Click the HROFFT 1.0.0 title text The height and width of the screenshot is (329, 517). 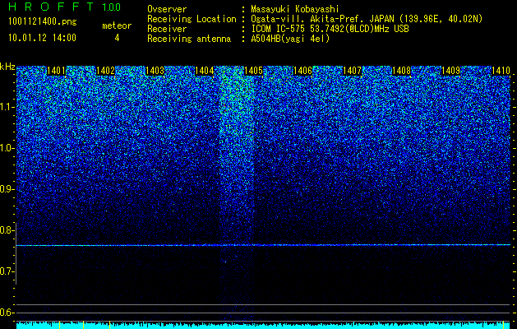tap(65, 7)
